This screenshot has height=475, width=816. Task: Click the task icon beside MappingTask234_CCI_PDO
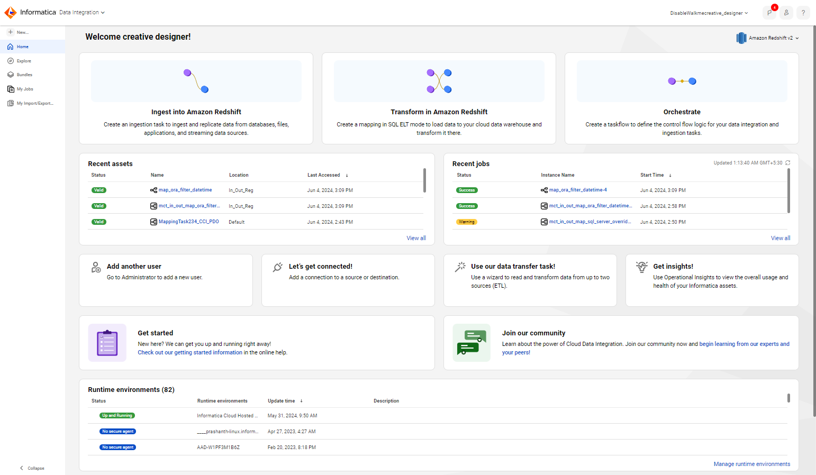[153, 222]
